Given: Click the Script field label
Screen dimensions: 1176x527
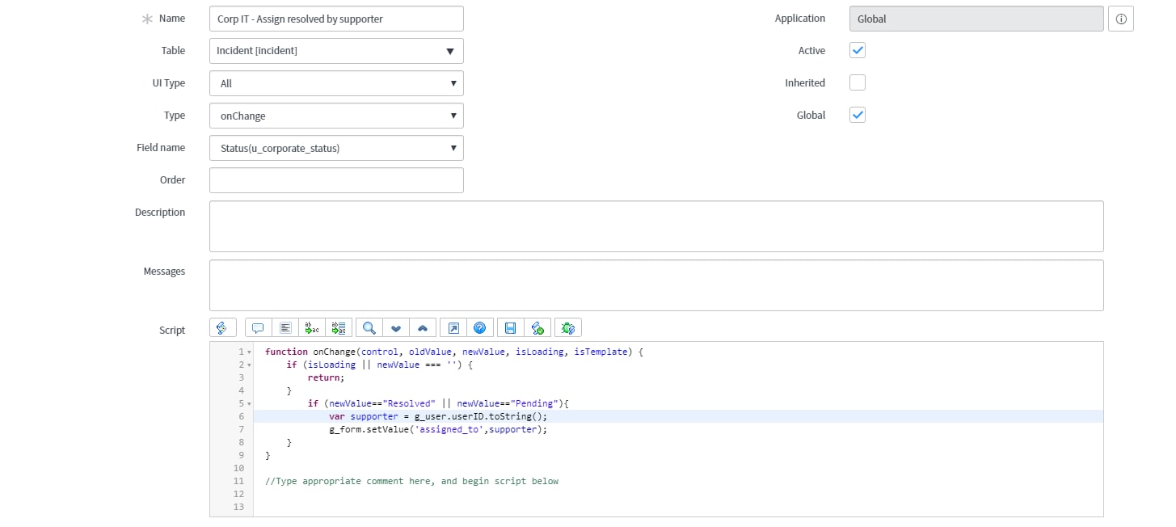Looking at the screenshot, I should pyautogui.click(x=172, y=330).
